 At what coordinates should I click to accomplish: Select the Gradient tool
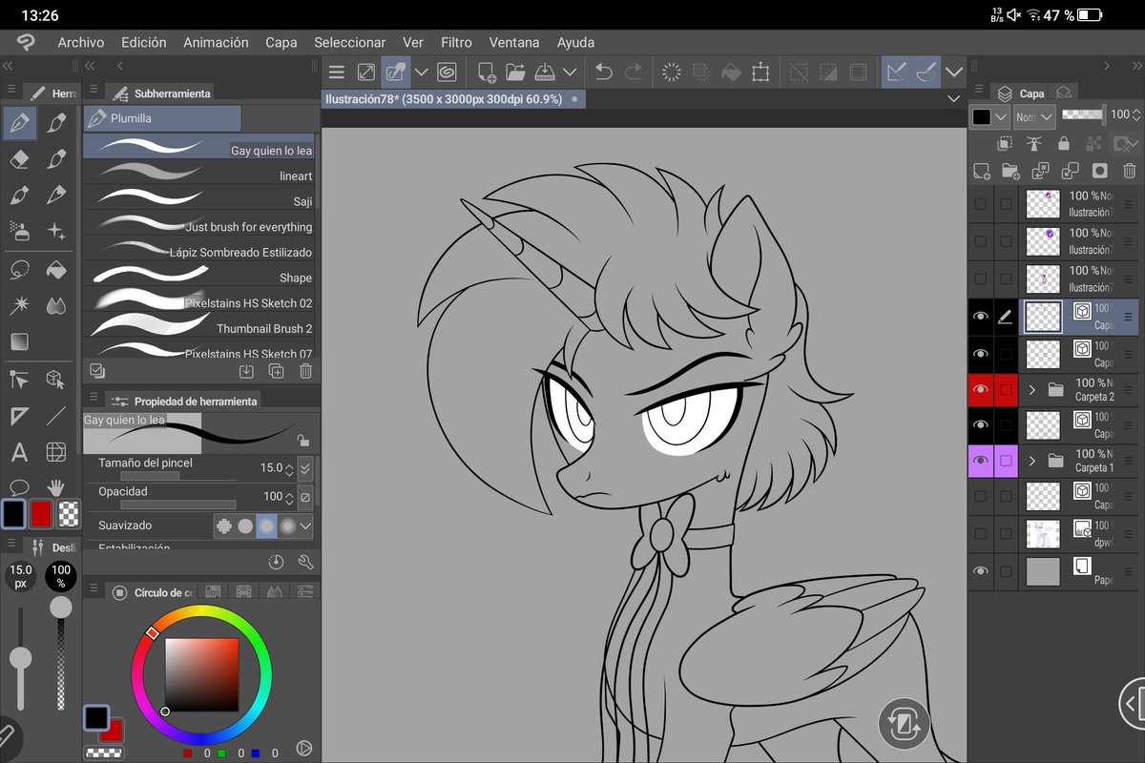pyautogui.click(x=20, y=341)
